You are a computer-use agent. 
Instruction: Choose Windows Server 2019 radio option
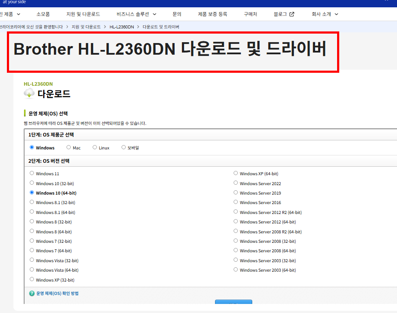pyautogui.click(x=235, y=192)
